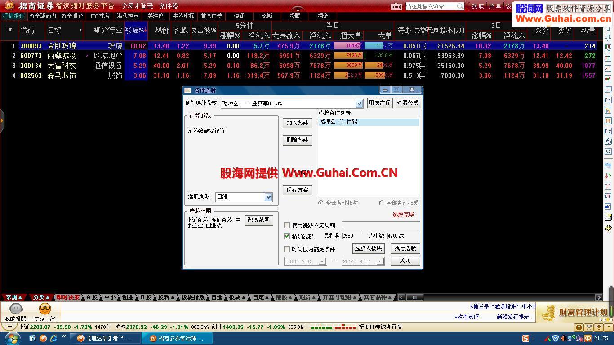Viewport: 614px width, 345px height.
Task: Click the Sogou input icon in system tray
Action: point(525,338)
